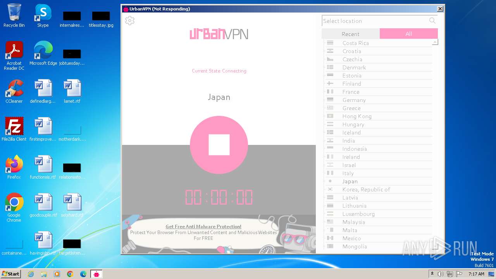Select Israel as server country
Image resolution: width=496 pixels, height=279 pixels.
click(378, 165)
